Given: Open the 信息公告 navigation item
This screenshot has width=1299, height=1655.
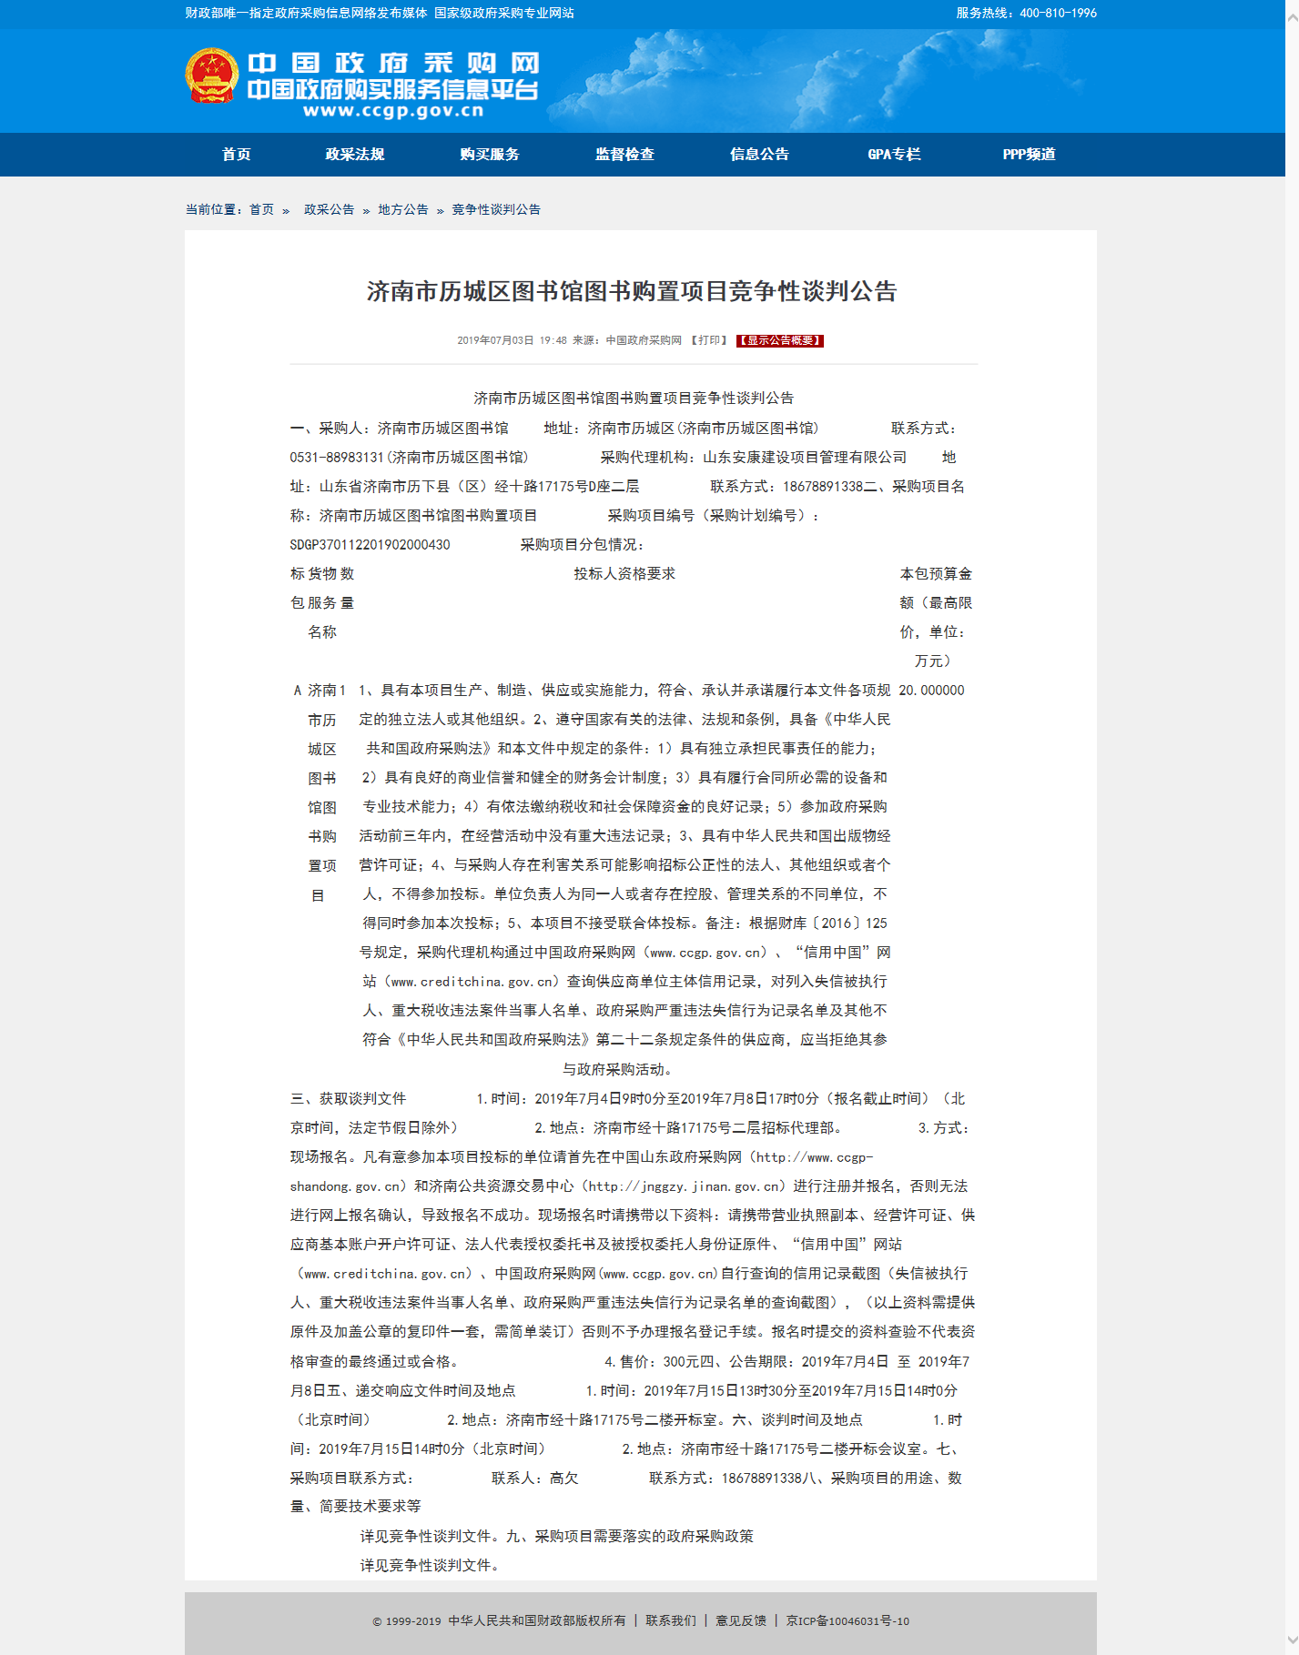Looking at the screenshot, I should click(x=759, y=155).
